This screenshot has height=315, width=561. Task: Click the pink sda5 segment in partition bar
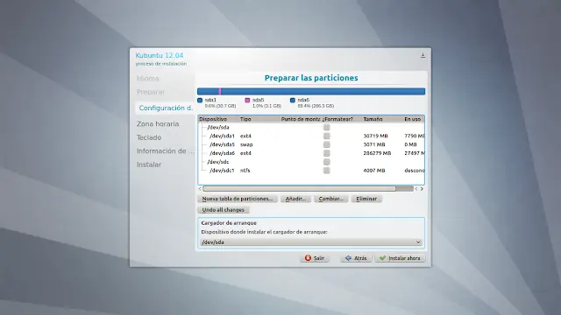pyautogui.click(x=220, y=91)
